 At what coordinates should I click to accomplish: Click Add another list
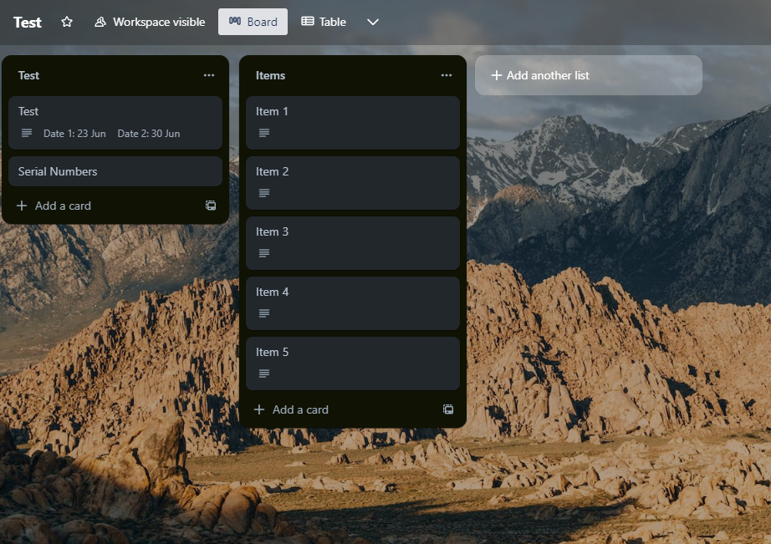coord(589,75)
